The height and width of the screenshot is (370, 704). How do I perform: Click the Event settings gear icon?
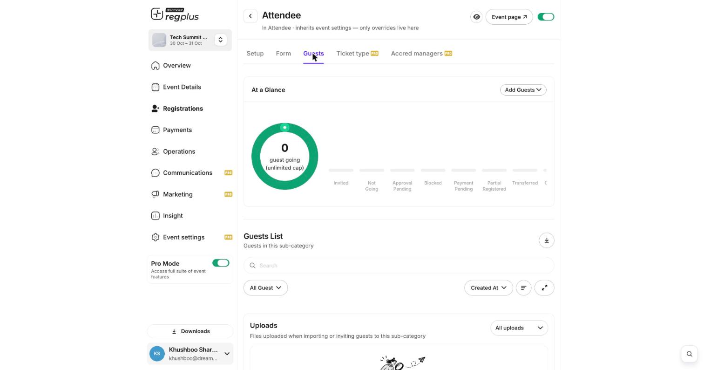pos(156,237)
